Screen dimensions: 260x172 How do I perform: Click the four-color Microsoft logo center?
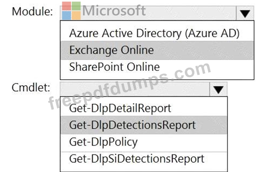tap(72, 11)
